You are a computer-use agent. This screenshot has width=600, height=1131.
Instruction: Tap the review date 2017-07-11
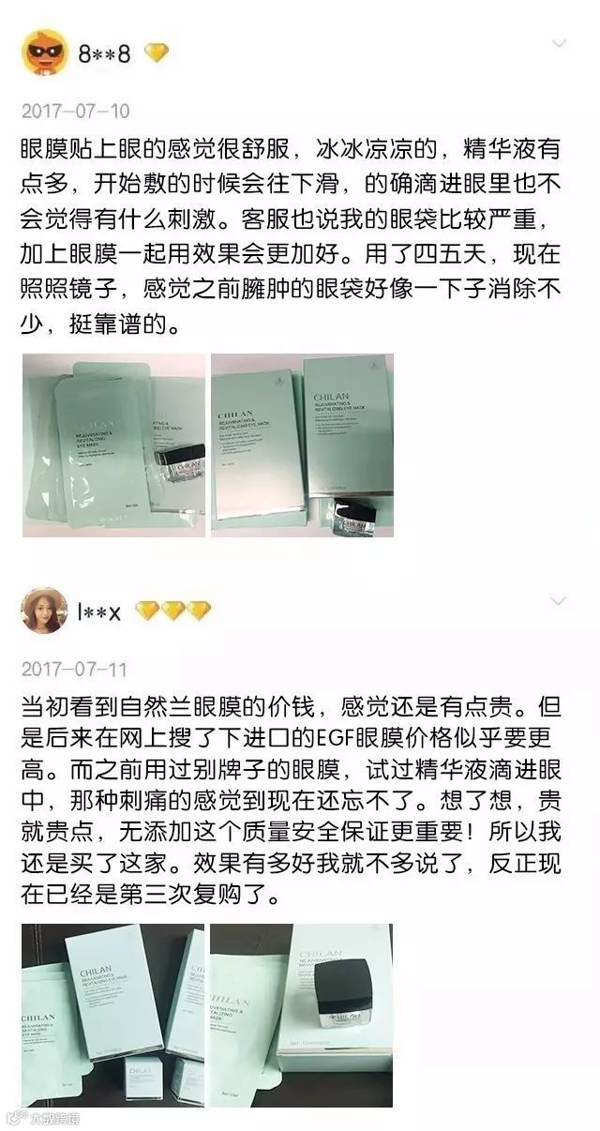(75, 670)
